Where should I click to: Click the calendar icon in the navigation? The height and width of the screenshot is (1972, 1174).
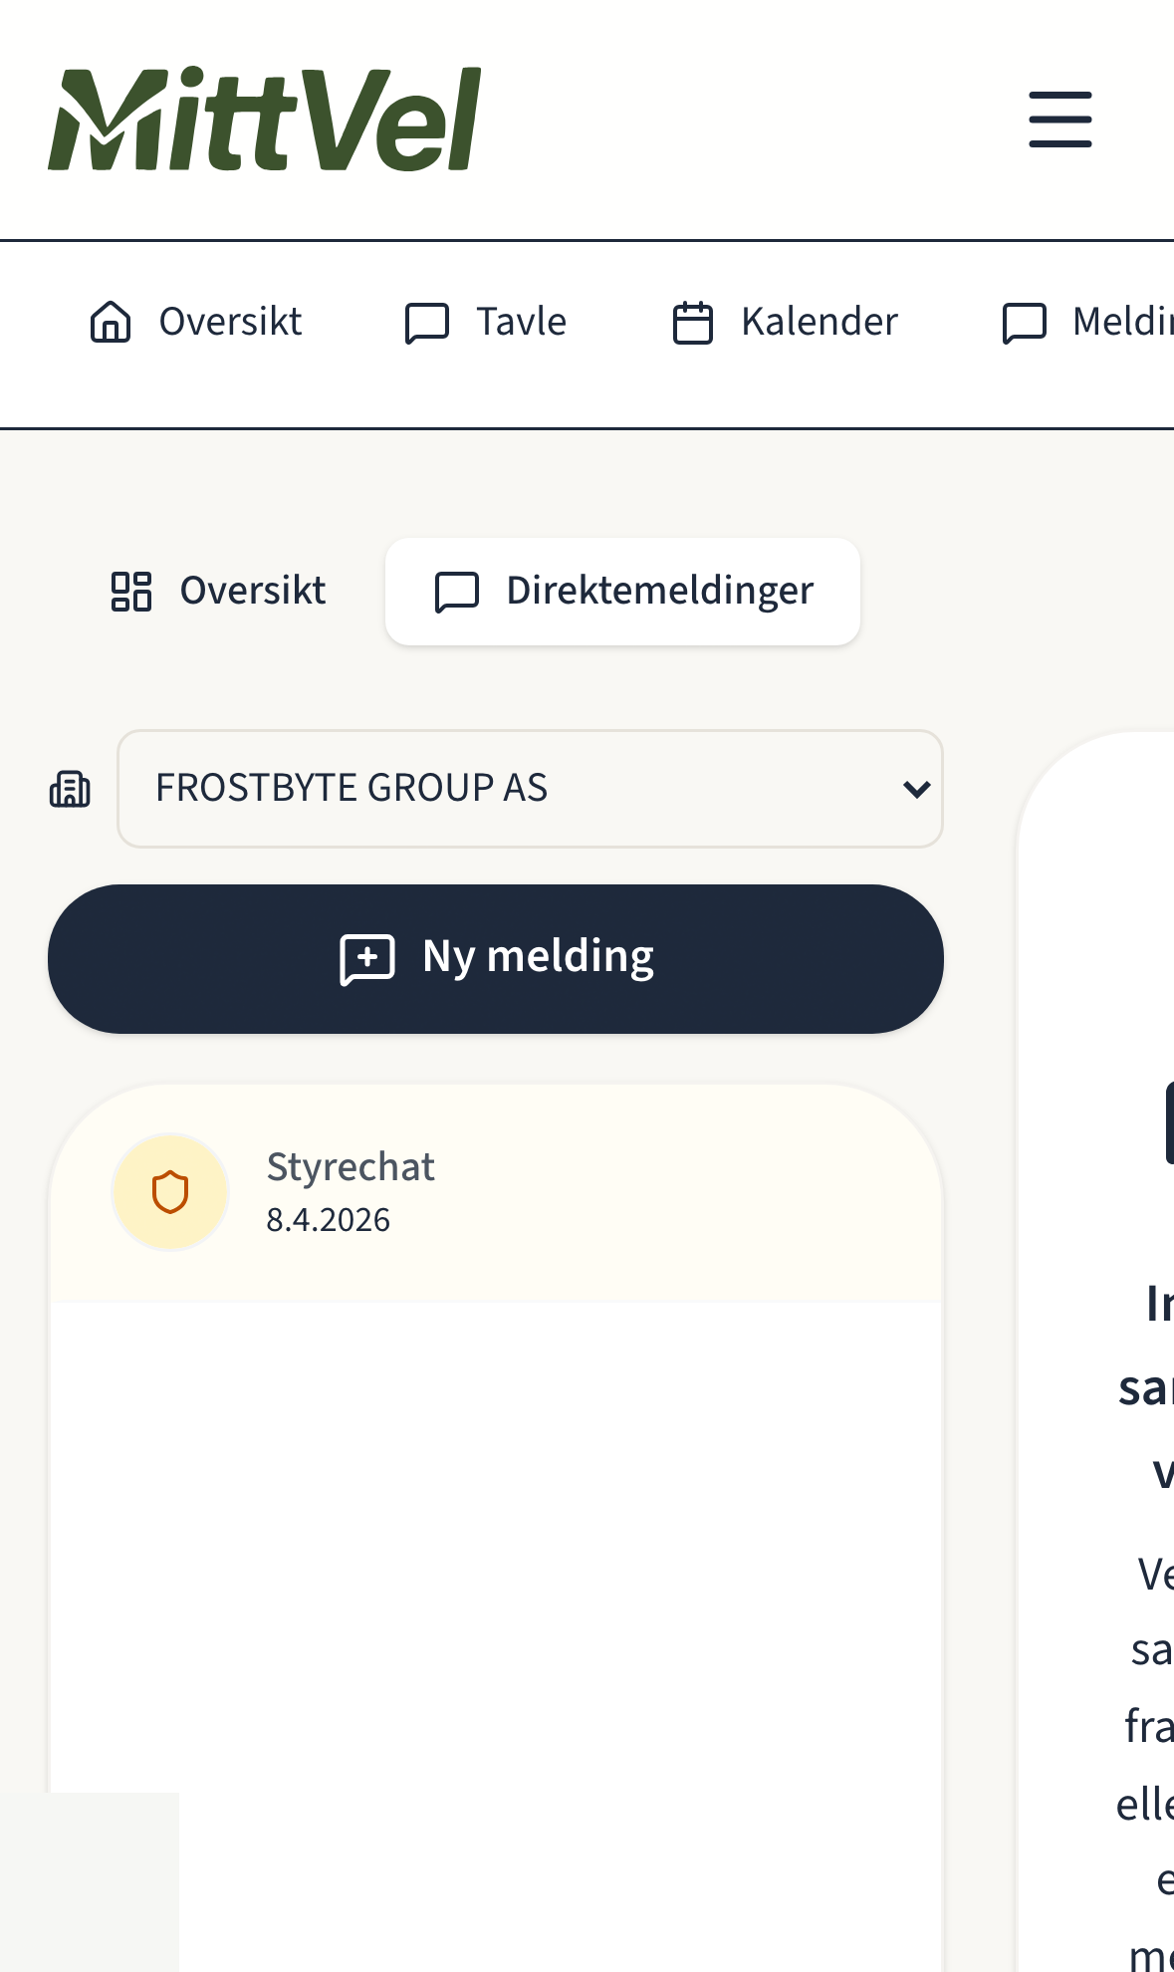coord(693,323)
